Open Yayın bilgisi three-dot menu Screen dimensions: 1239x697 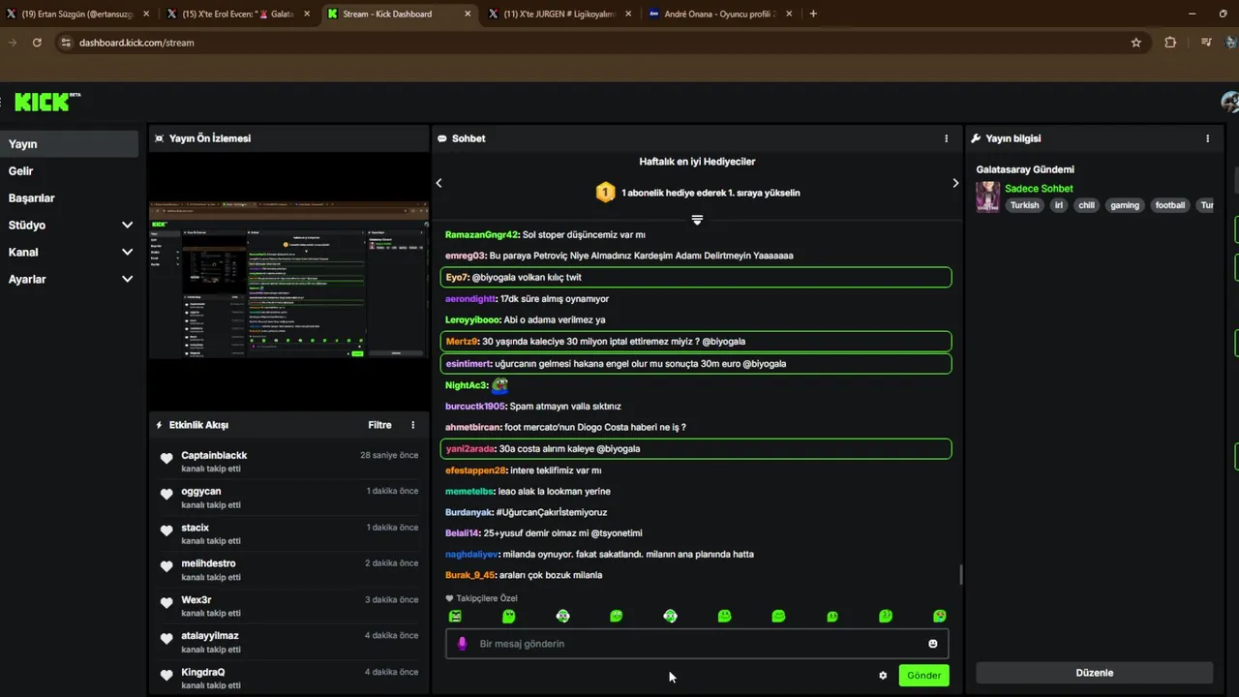[x=1207, y=138]
